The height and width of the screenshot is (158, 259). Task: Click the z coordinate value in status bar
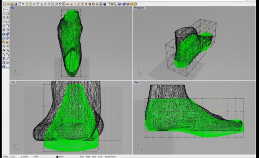(x=35, y=156)
